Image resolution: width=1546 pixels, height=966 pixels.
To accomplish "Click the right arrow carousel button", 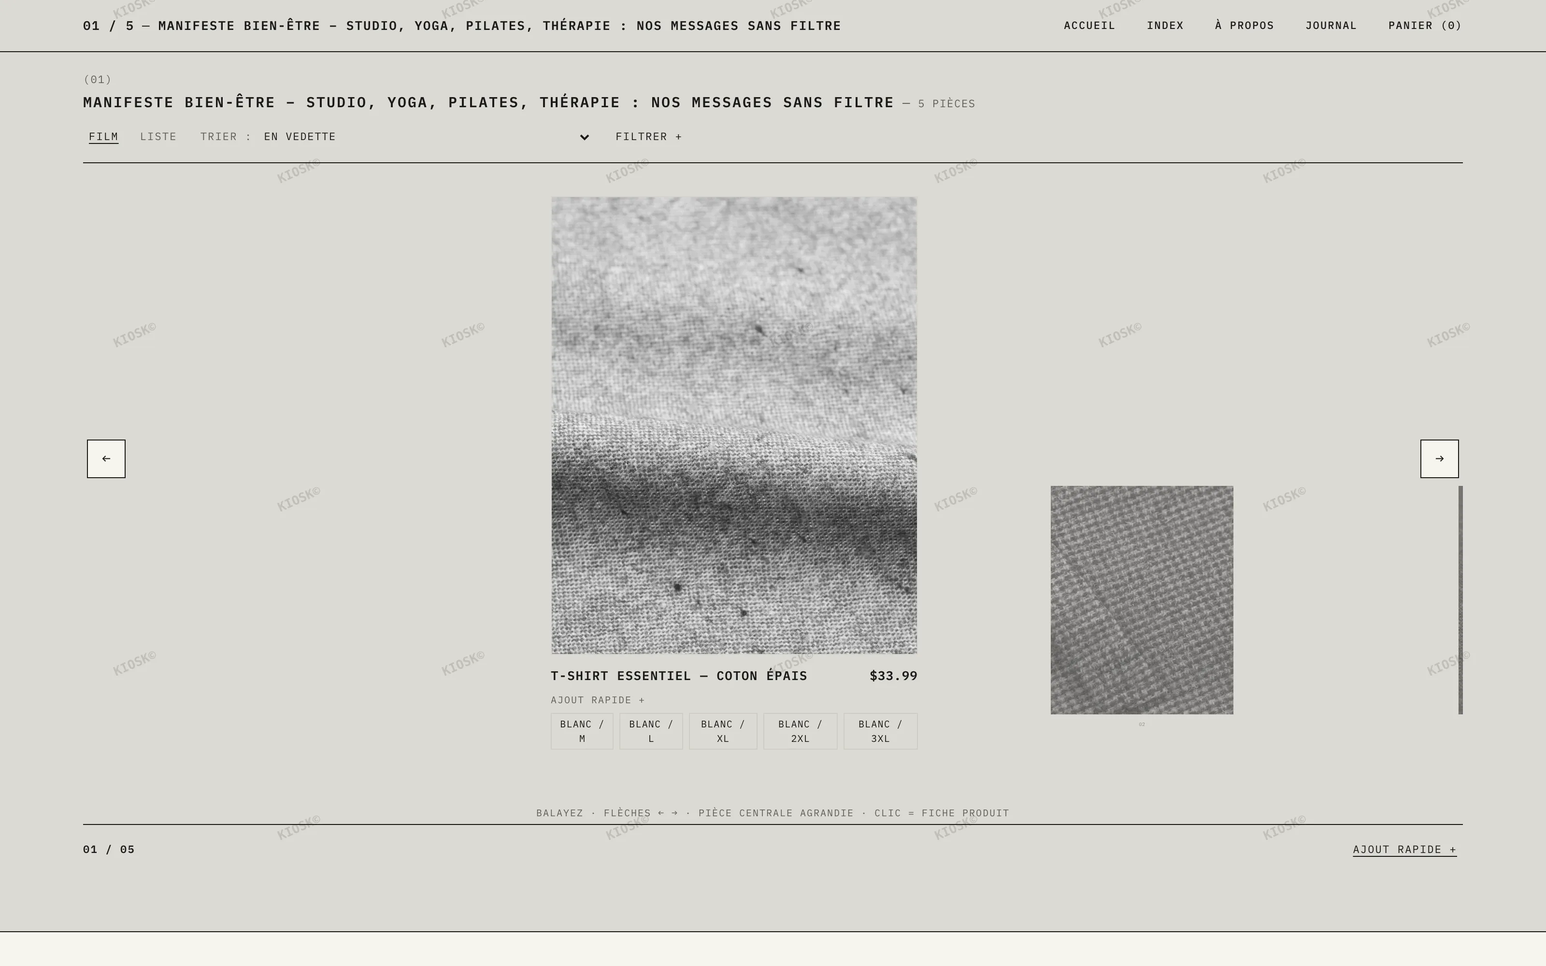I will click(x=1439, y=459).
